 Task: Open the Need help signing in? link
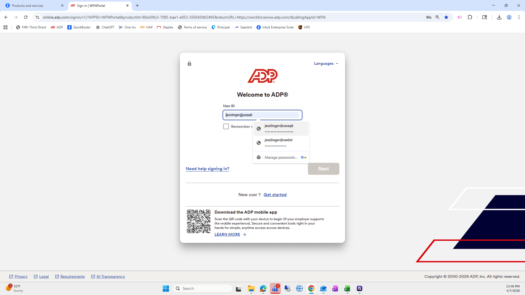208,169
